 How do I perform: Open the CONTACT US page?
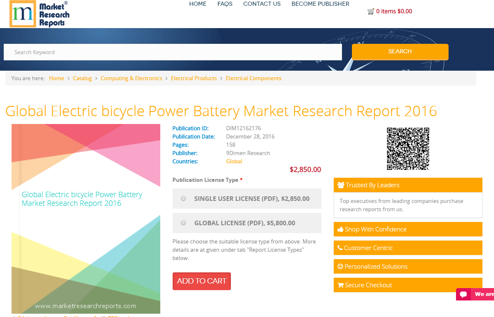coord(262,4)
